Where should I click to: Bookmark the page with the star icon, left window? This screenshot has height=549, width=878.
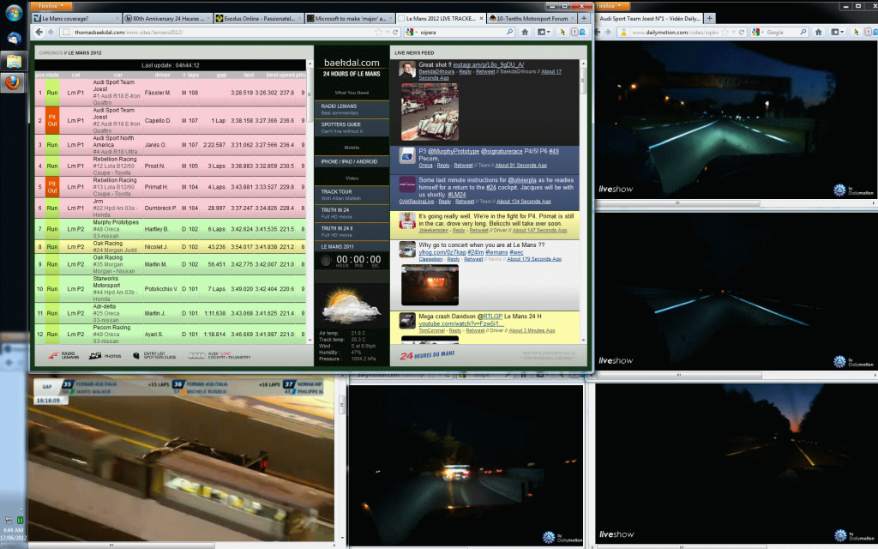[378, 33]
